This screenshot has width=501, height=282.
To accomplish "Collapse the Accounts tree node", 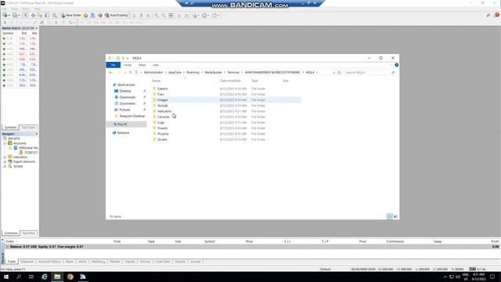I will tap(5, 143).
